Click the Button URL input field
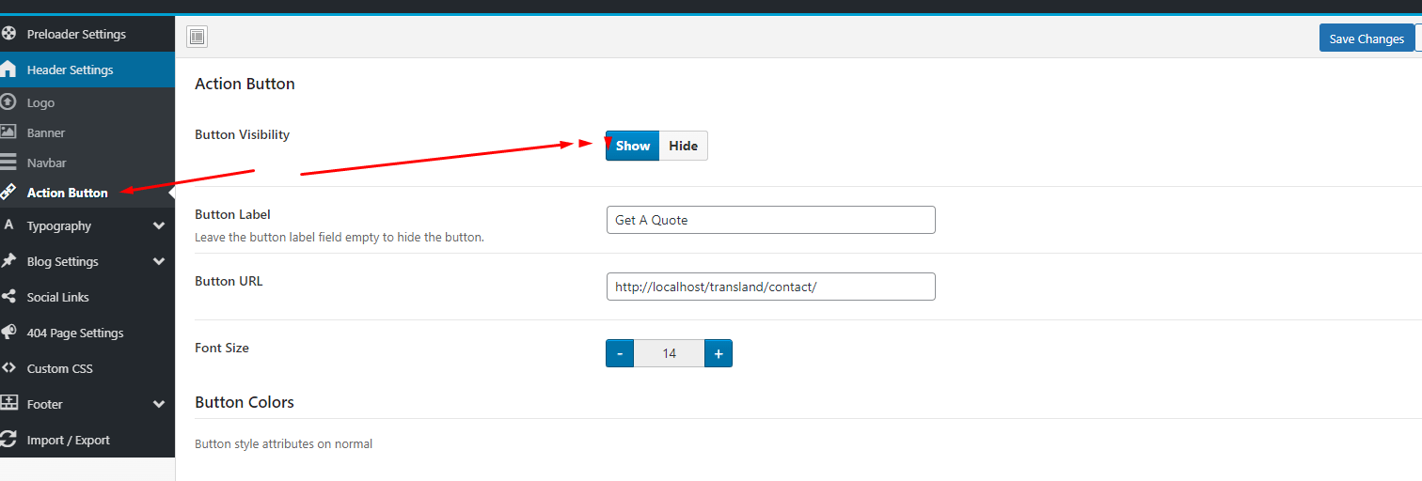This screenshot has height=481, width=1422. click(770, 287)
